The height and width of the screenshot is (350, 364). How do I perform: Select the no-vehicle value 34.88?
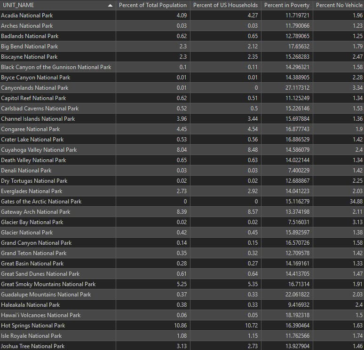356,202
